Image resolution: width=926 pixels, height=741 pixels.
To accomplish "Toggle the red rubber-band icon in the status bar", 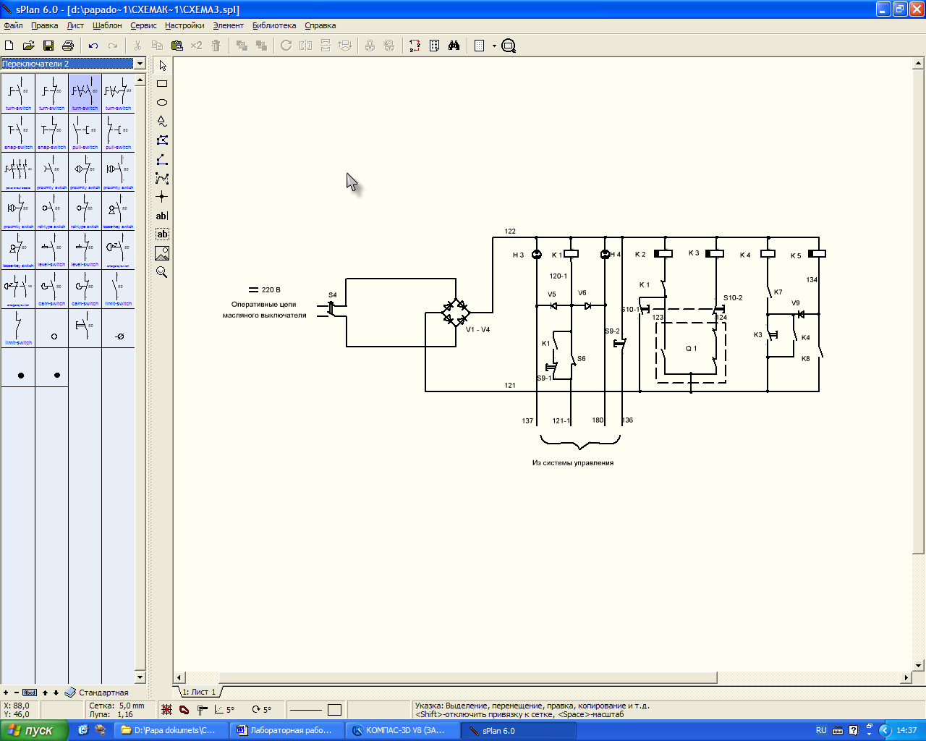I will click(184, 710).
